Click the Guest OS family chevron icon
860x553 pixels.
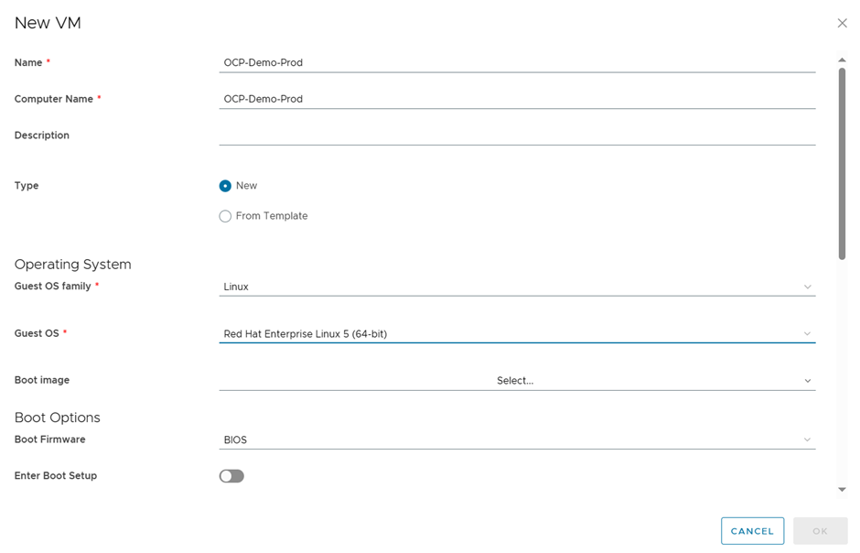pyautogui.click(x=807, y=287)
